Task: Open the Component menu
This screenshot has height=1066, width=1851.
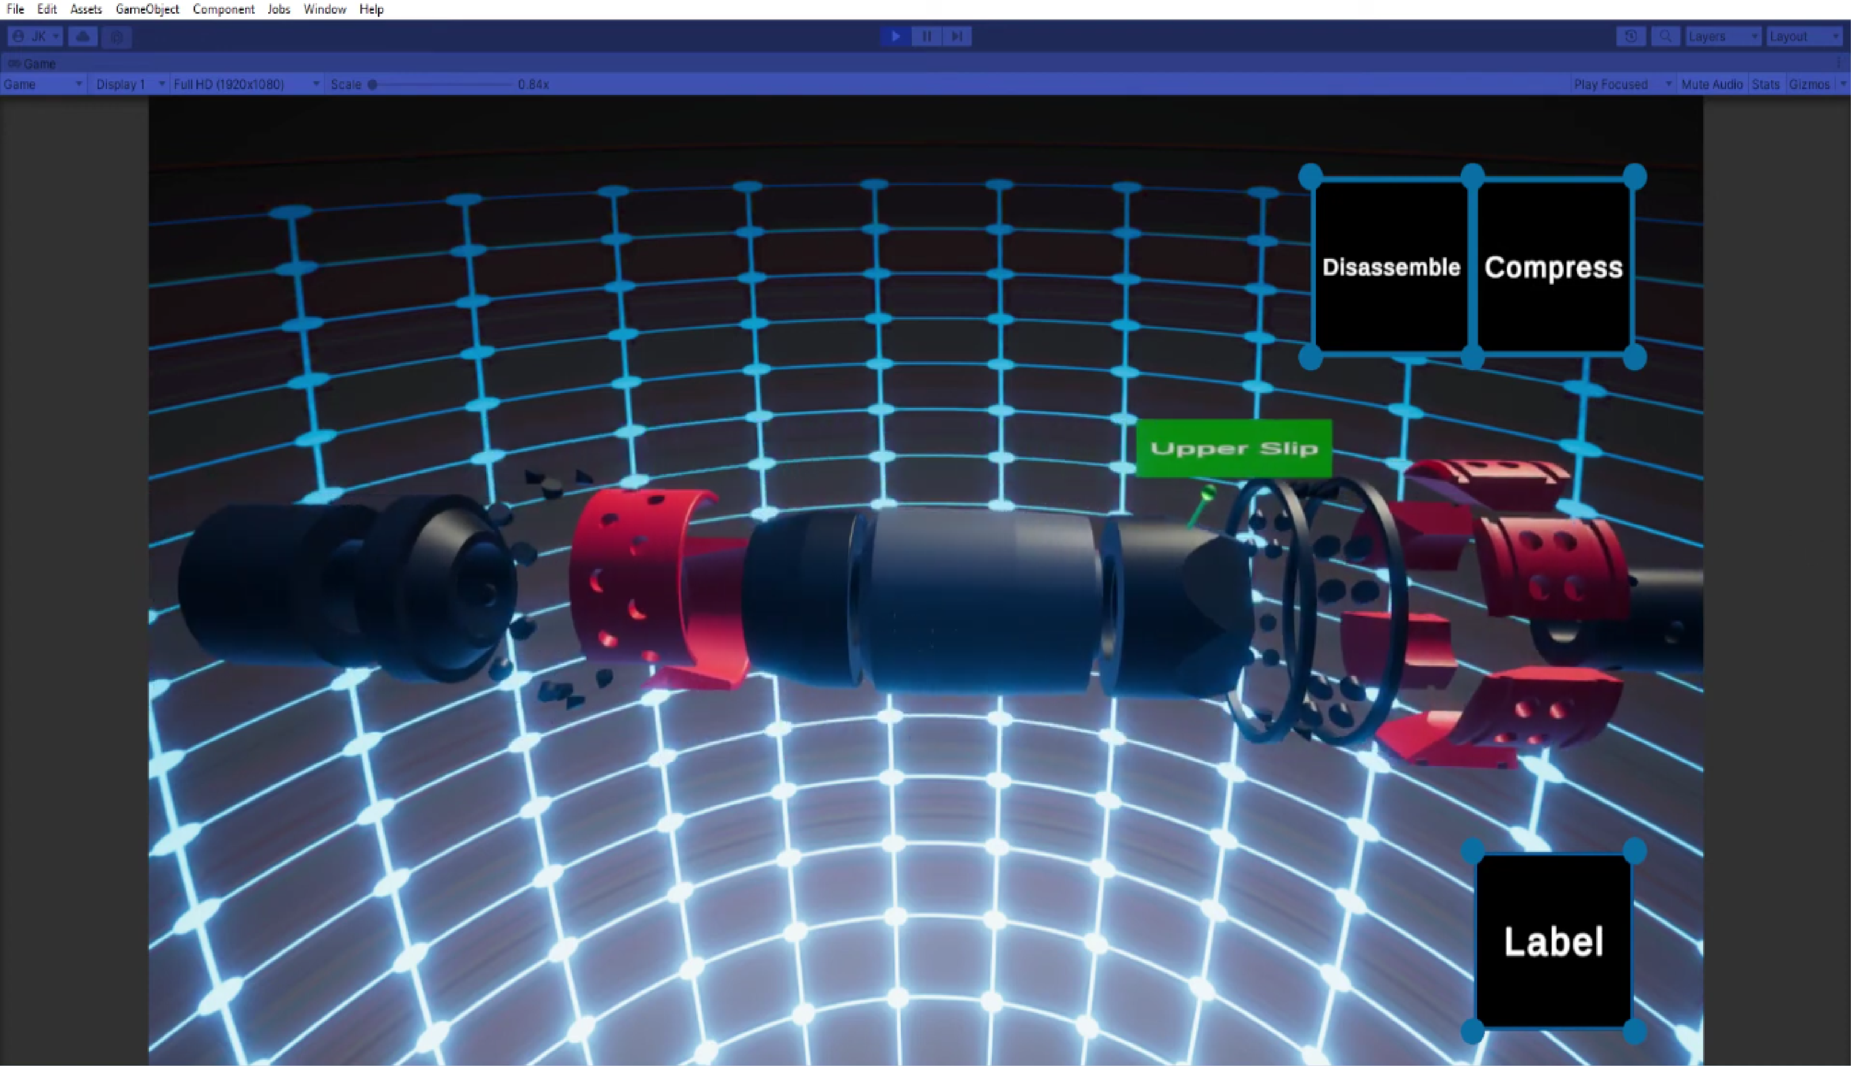Action: click(223, 9)
